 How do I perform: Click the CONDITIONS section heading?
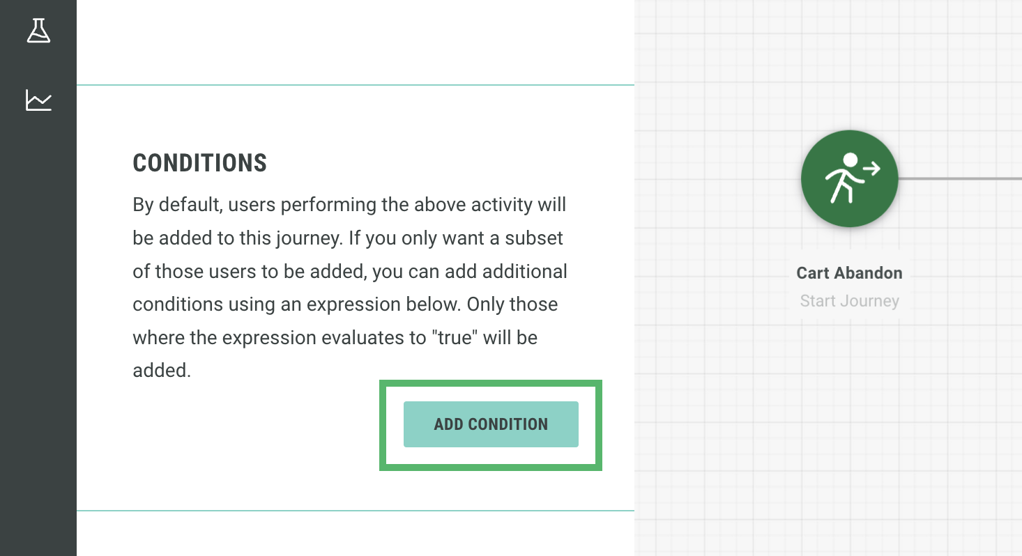(x=199, y=163)
